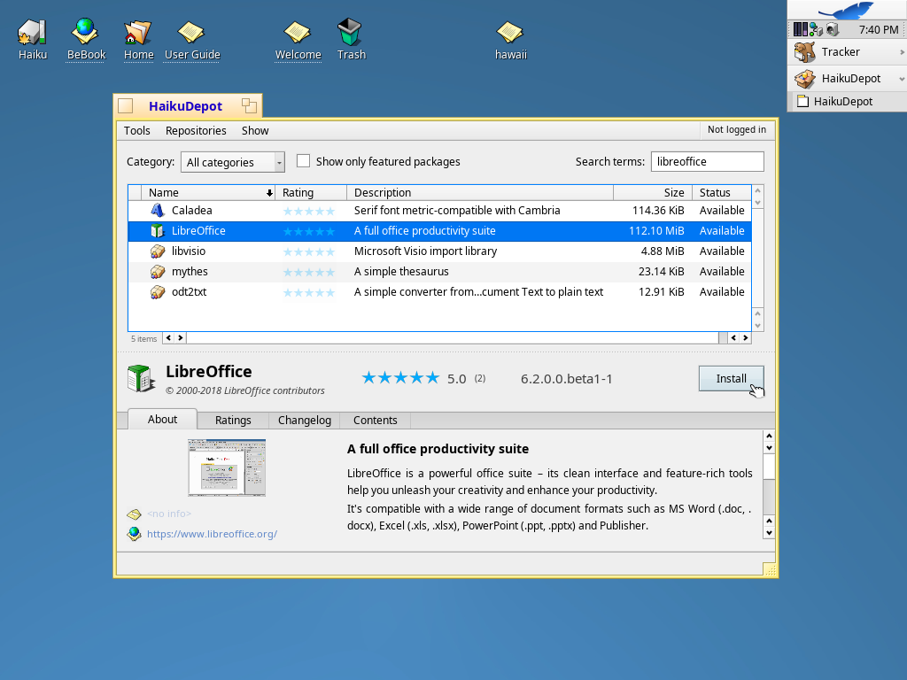Click the libvisio package icon
The image size is (907, 680).
click(158, 251)
